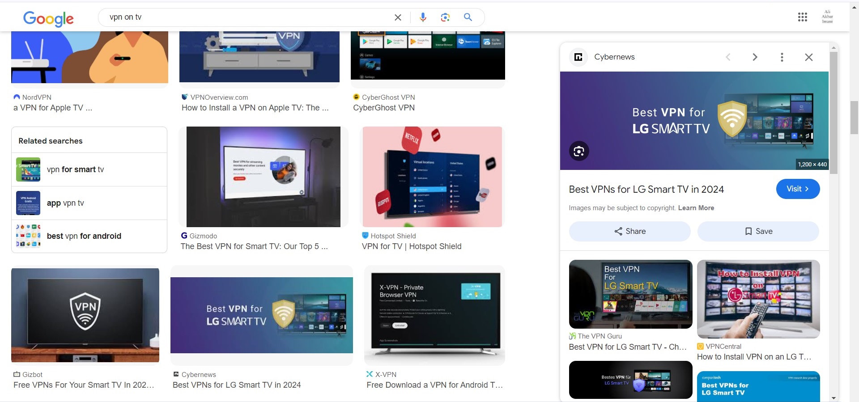Click the vpn for smart tv thumbnail icon
This screenshot has width=859, height=402.
[x=28, y=169]
